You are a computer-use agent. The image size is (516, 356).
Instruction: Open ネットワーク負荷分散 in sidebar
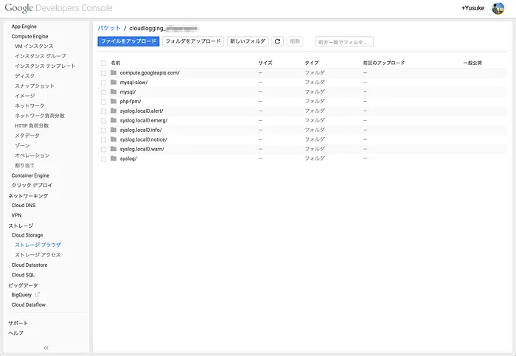pyautogui.click(x=40, y=116)
